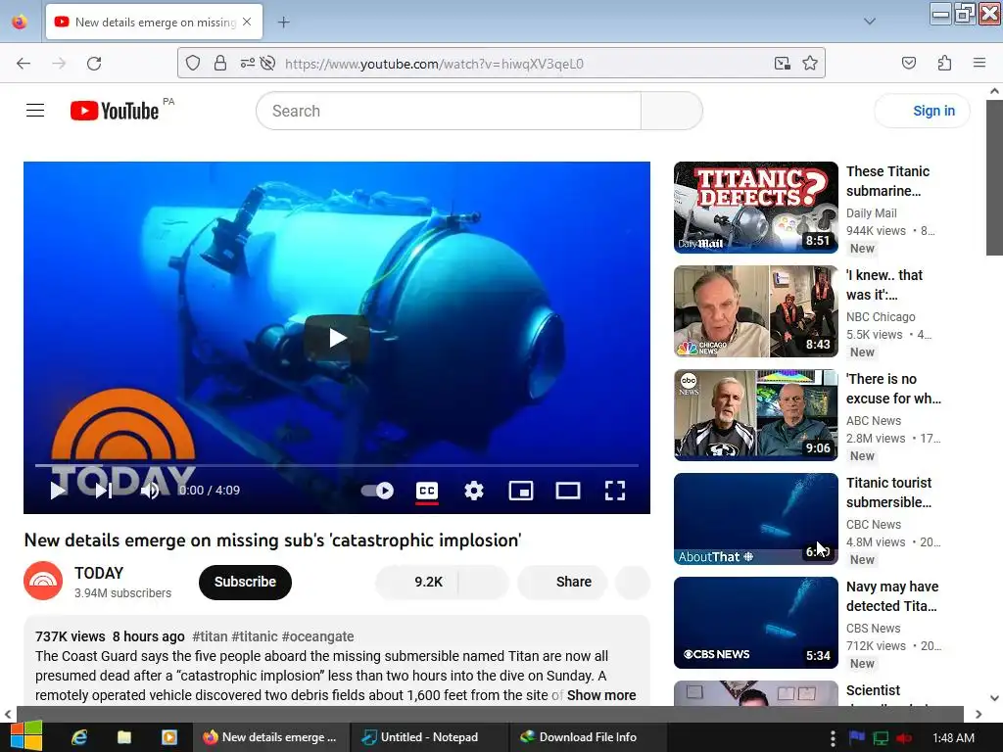
Task: Click the small play button in player controls
Action: point(58,491)
